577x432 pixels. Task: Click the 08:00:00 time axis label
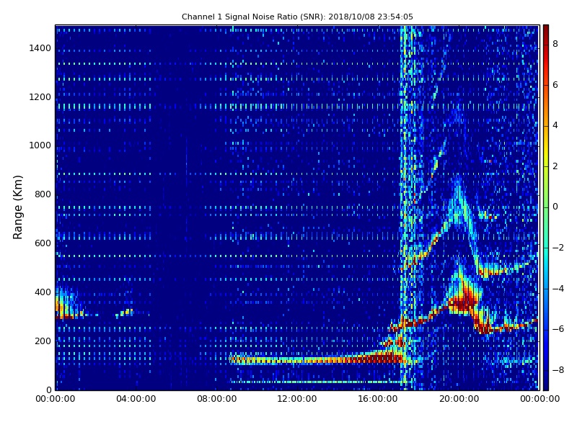pyautogui.click(x=217, y=399)
